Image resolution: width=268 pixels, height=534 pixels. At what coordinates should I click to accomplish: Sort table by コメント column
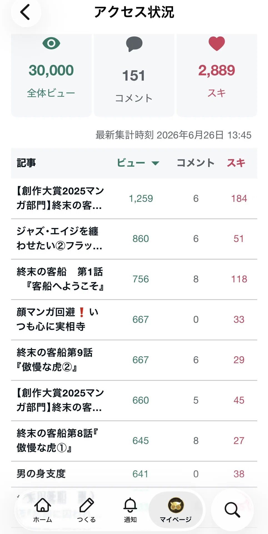tap(196, 163)
